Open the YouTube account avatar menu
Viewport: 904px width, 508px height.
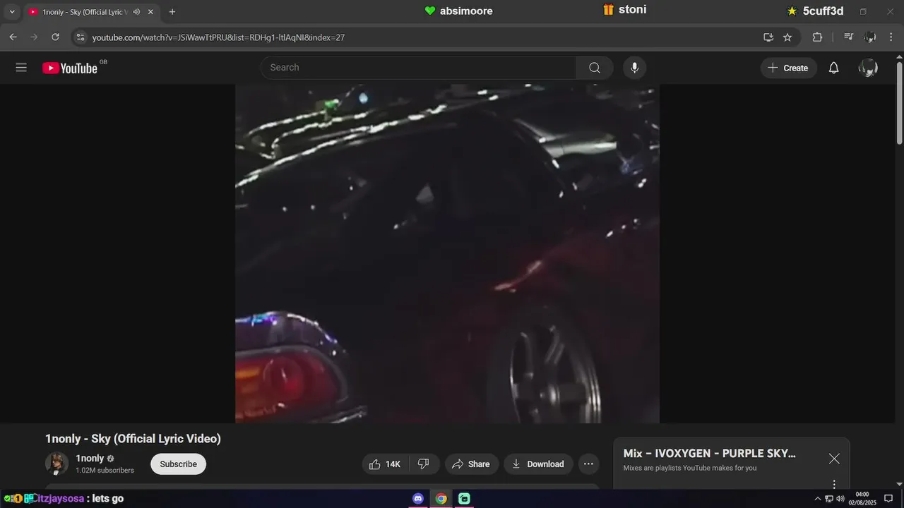[868, 68]
